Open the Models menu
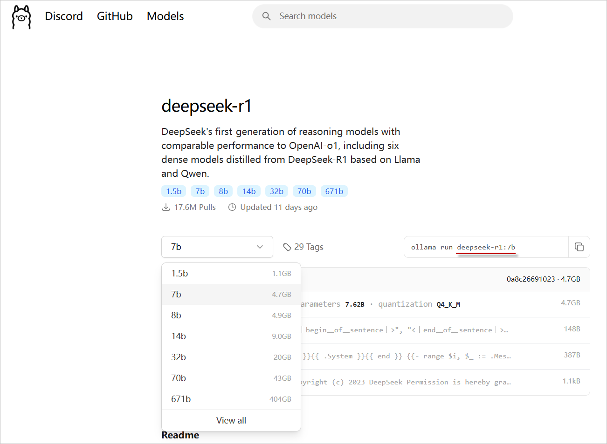Screen dimensions: 607x444 click(x=165, y=16)
